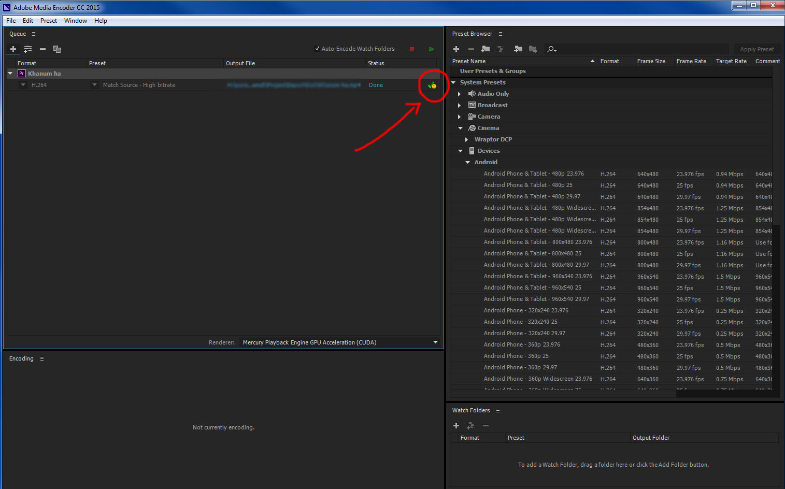Toggle Auto-Encode Watch Folders checkbox

coord(317,49)
